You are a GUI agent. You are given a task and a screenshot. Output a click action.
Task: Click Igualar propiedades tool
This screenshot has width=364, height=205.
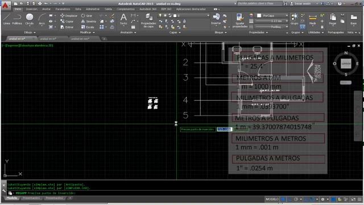[240, 20]
